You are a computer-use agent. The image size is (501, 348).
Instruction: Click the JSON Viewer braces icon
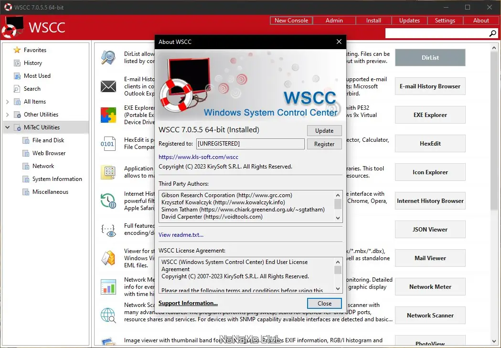(x=108, y=230)
